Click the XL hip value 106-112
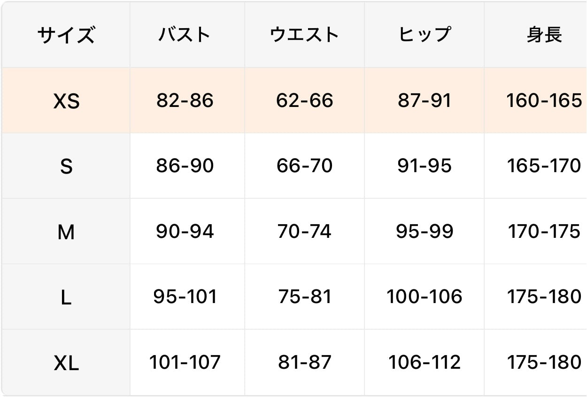This screenshot has height=403, width=587. click(x=425, y=362)
